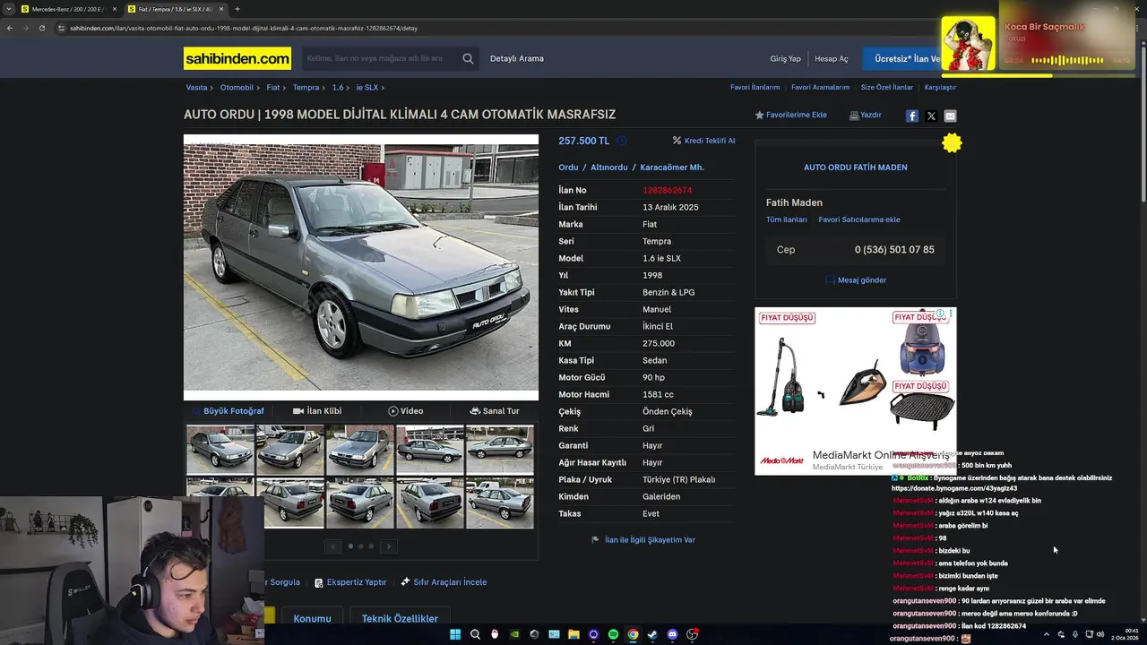Click the Yazdır print link
The image size is (1147, 645).
point(866,115)
